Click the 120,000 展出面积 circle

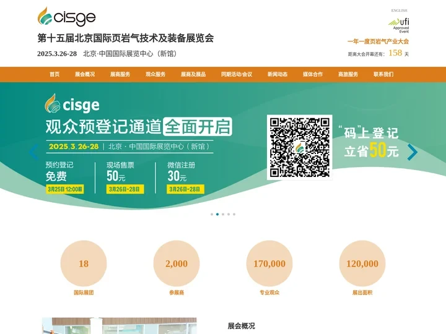362,263
